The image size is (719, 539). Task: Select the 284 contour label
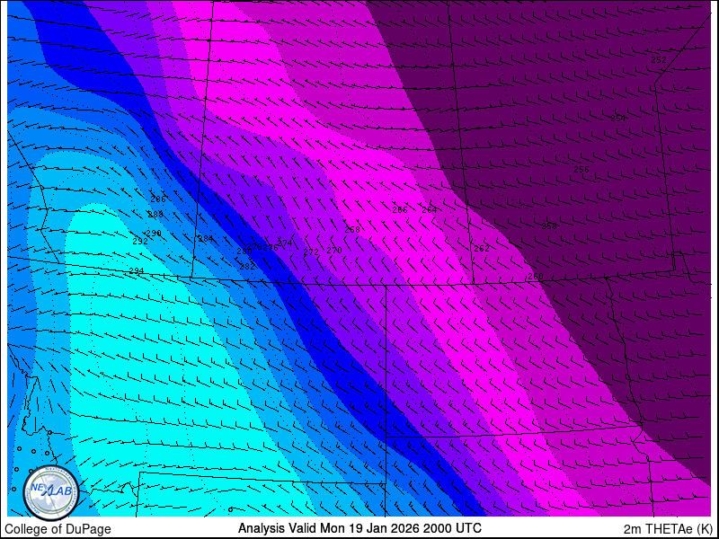(x=206, y=239)
